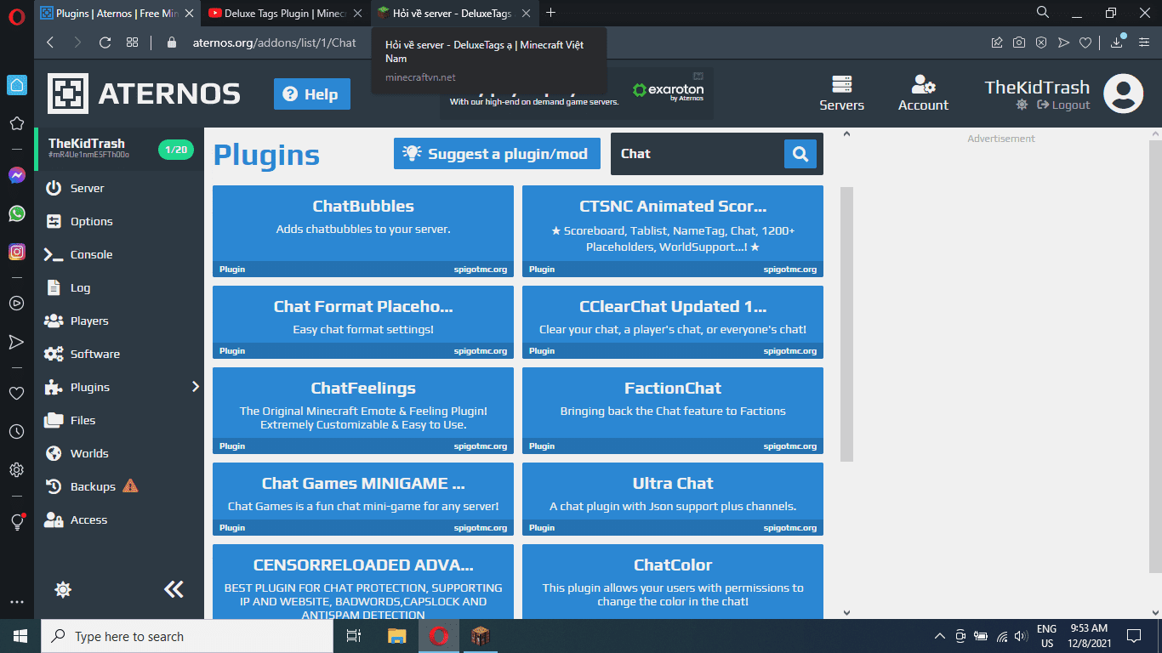Open the Chat Games MINIGAME plugin card
Viewport: 1162px width, 653px height.
(x=363, y=499)
